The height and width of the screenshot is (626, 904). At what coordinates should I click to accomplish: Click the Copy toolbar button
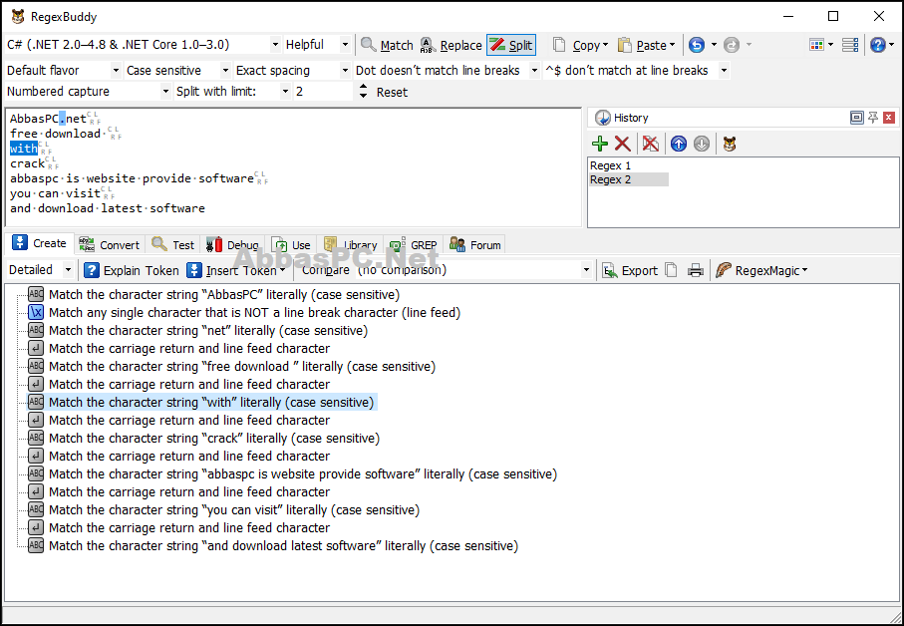[579, 45]
